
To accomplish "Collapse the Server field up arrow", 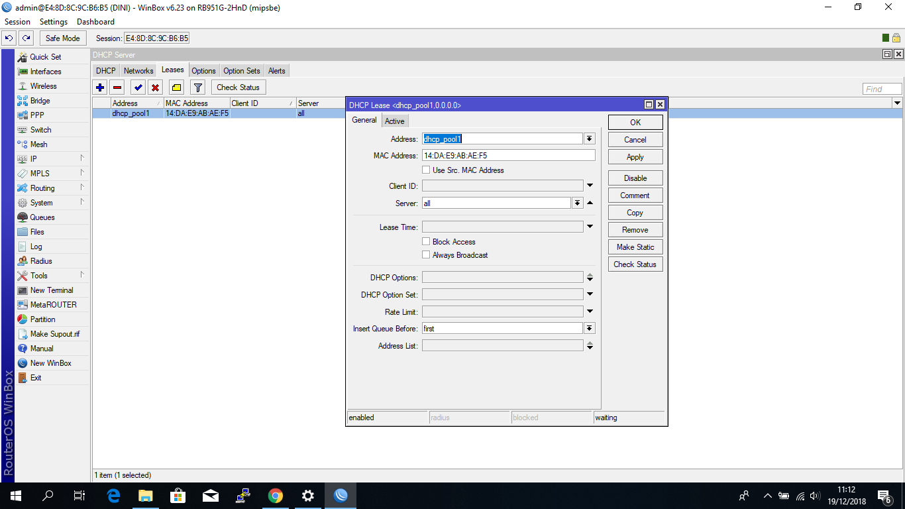I will click(x=590, y=203).
